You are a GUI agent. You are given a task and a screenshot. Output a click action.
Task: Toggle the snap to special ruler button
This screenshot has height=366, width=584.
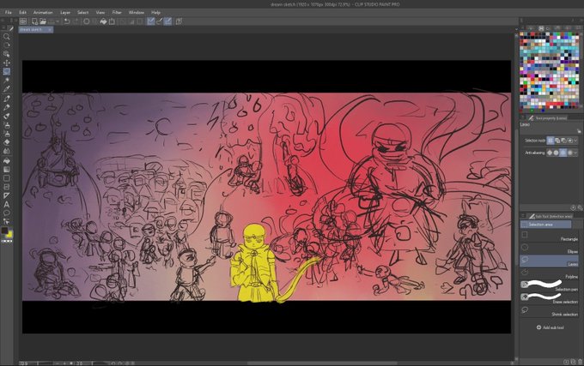pyautogui.click(x=160, y=21)
